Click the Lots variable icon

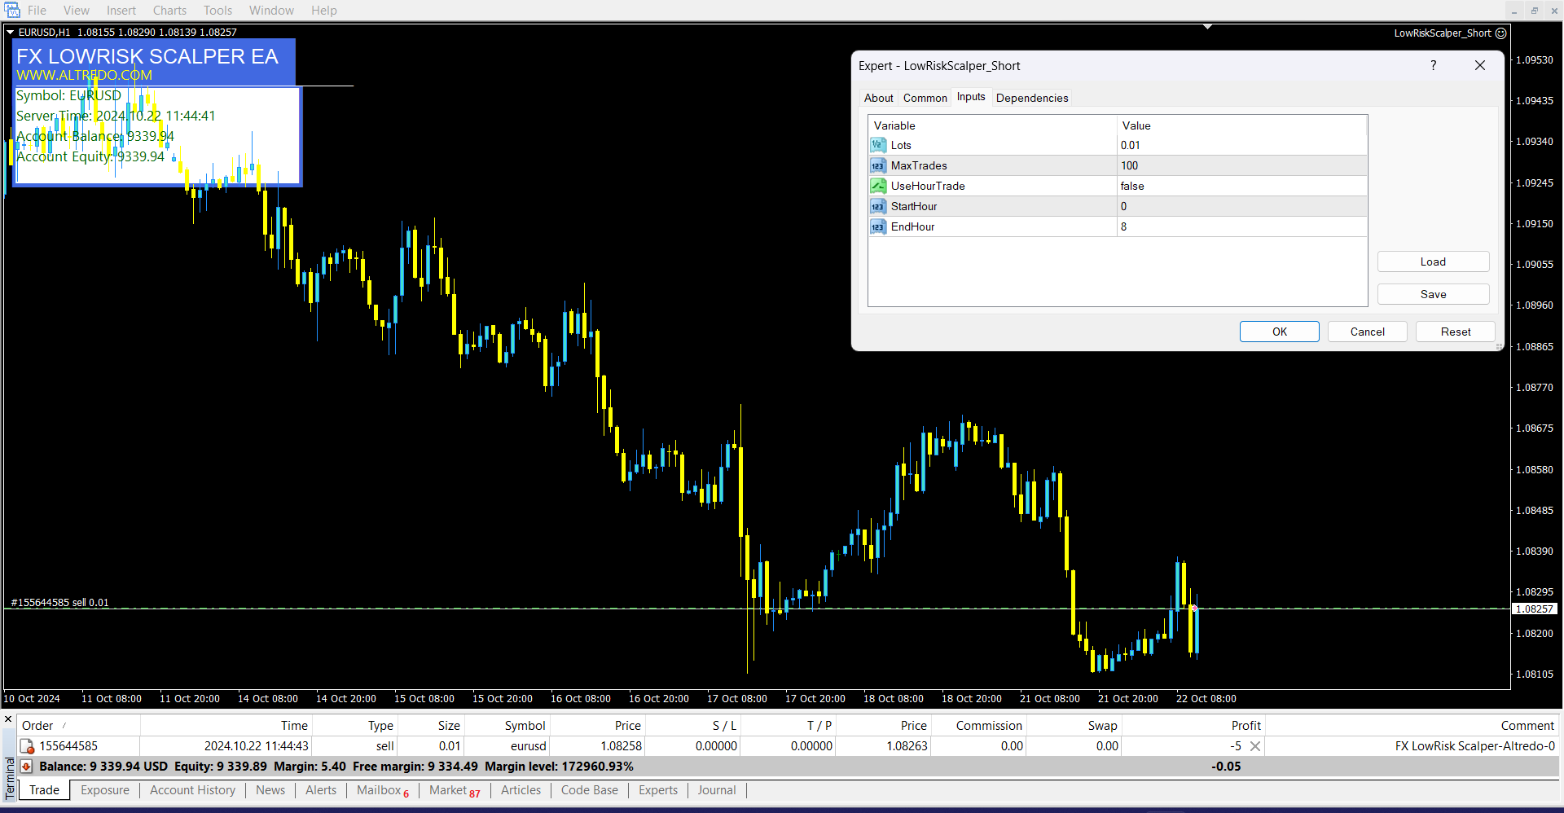(x=877, y=145)
